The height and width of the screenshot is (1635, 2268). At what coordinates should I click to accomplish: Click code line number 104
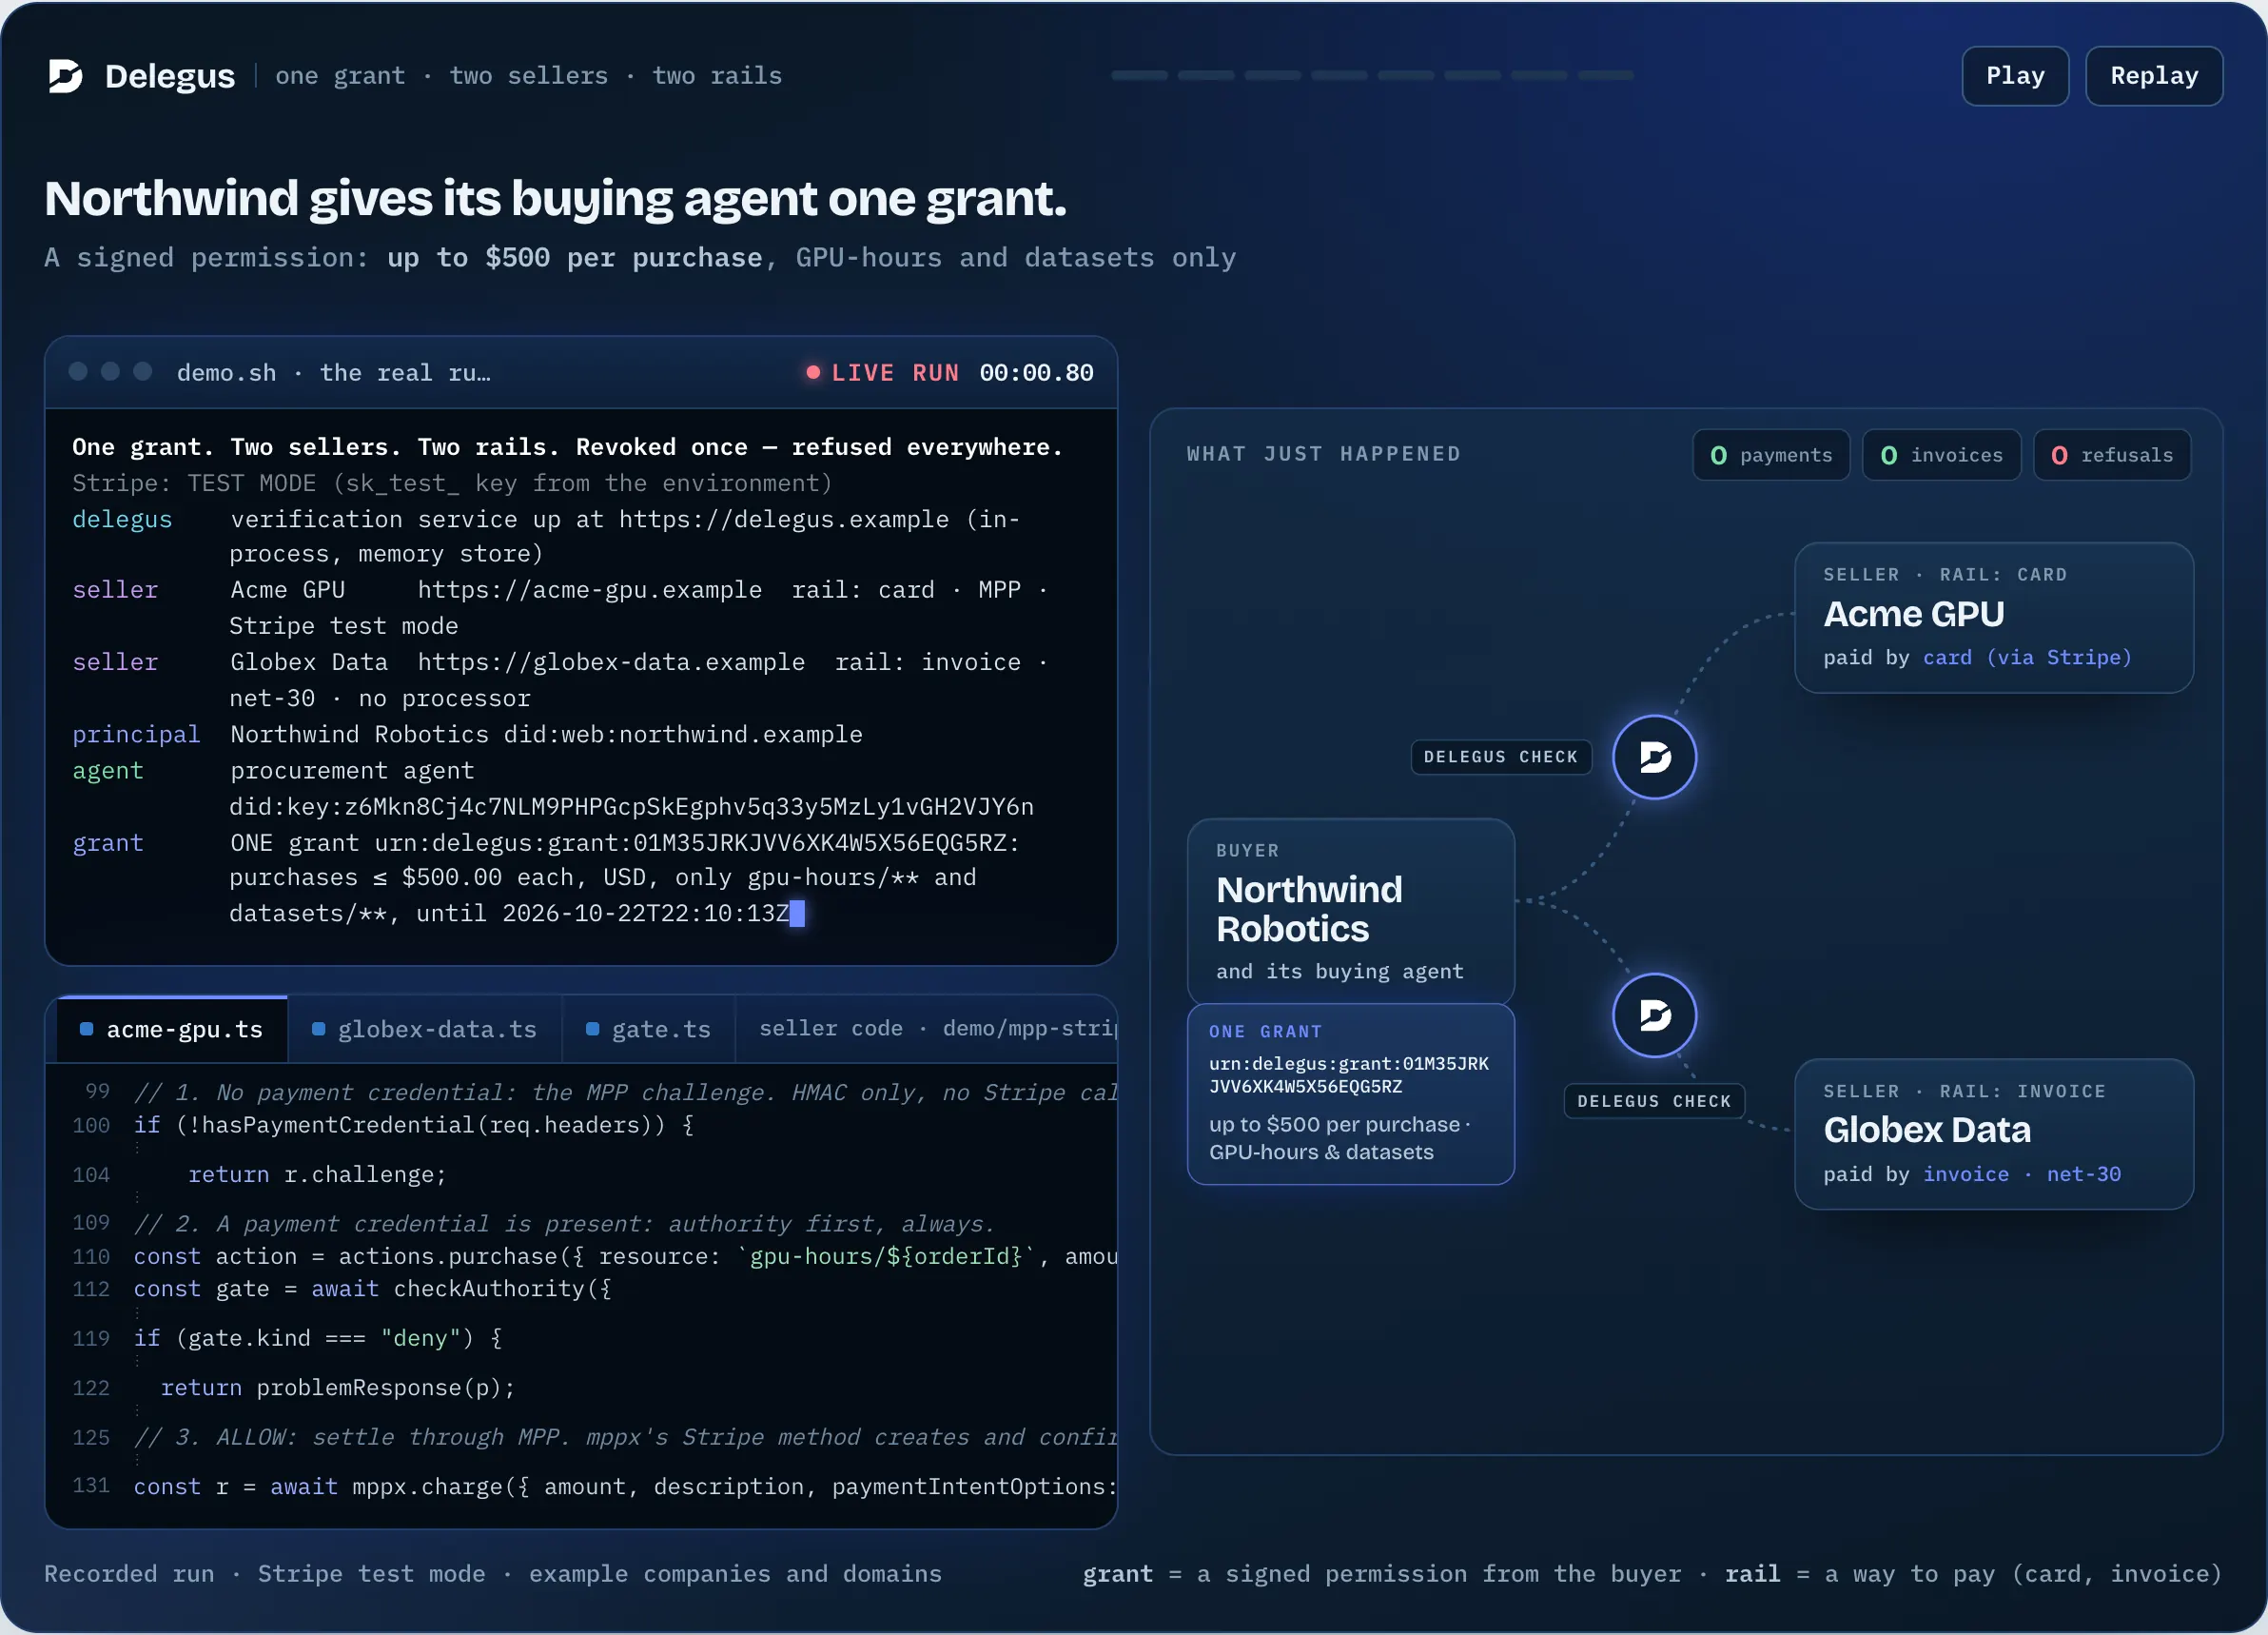point(91,1173)
